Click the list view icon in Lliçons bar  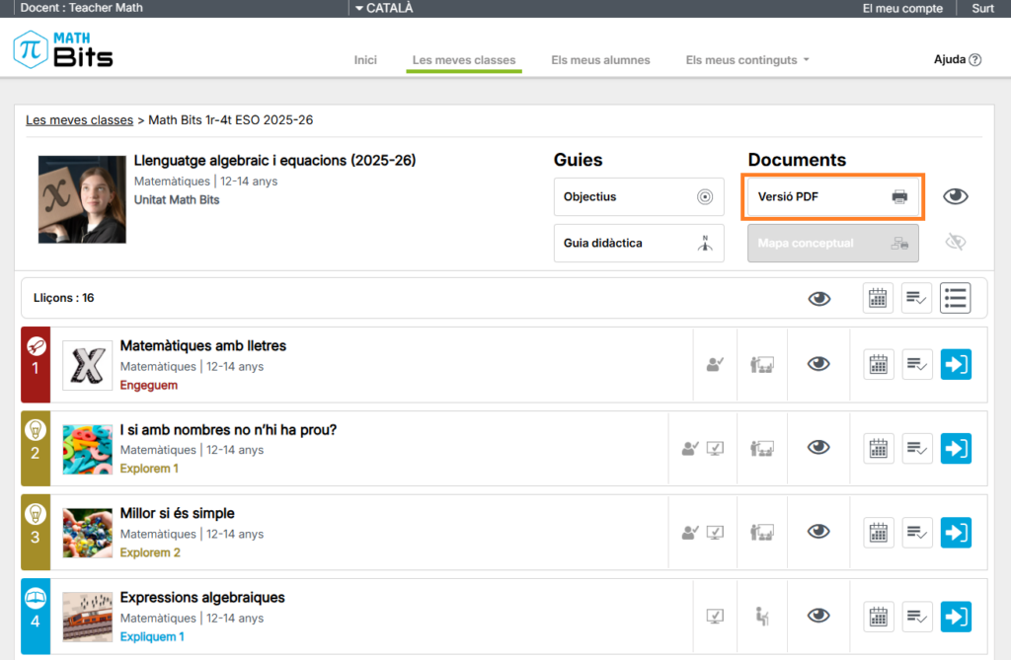[x=955, y=298]
